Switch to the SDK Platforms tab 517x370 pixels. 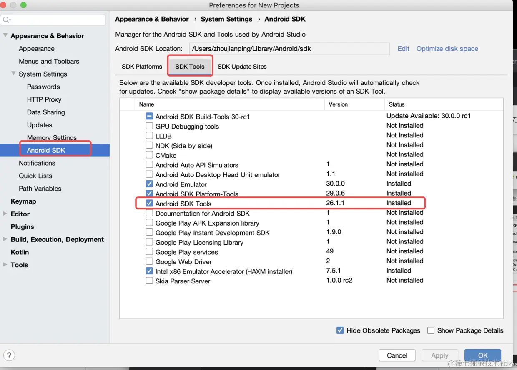[142, 67]
